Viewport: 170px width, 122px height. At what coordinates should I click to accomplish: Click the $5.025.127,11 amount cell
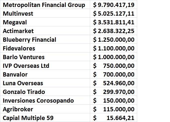point(113,13)
